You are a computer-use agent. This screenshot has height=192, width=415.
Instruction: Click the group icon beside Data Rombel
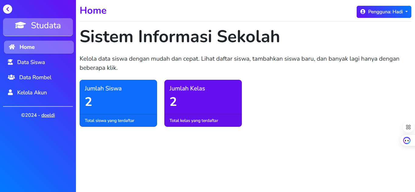pos(11,77)
